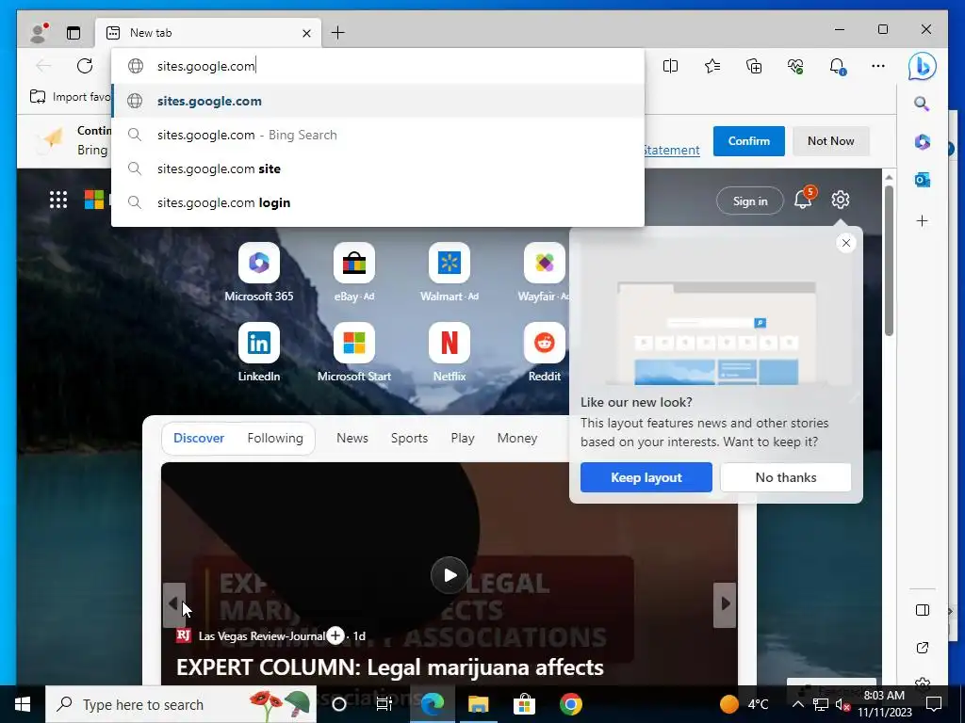Viewport: 965px width, 723px height.
Task: Click in the address bar field
Action: coord(378,66)
